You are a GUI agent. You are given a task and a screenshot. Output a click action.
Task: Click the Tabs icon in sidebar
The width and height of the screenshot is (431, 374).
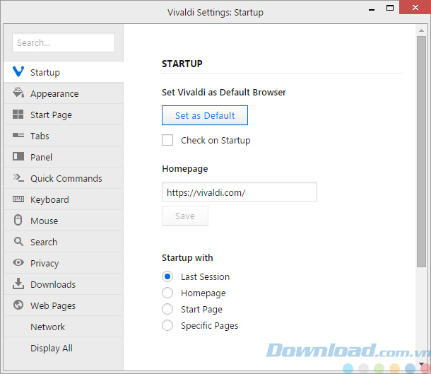18,136
